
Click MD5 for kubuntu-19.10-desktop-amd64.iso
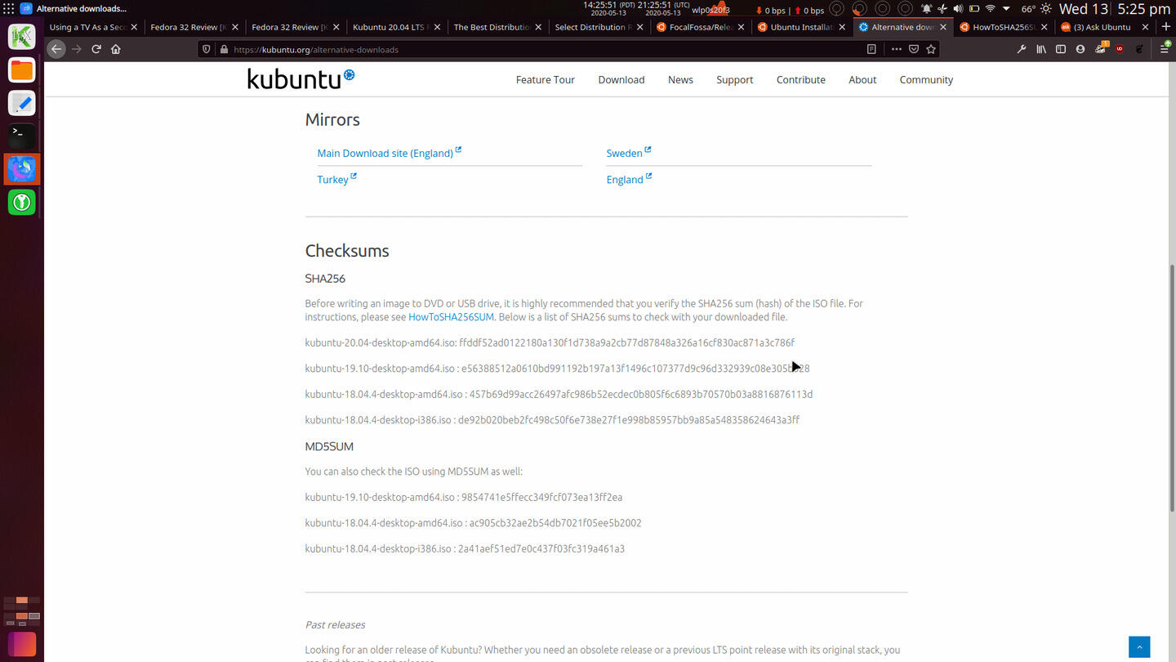pyautogui.click(x=464, y=497)
